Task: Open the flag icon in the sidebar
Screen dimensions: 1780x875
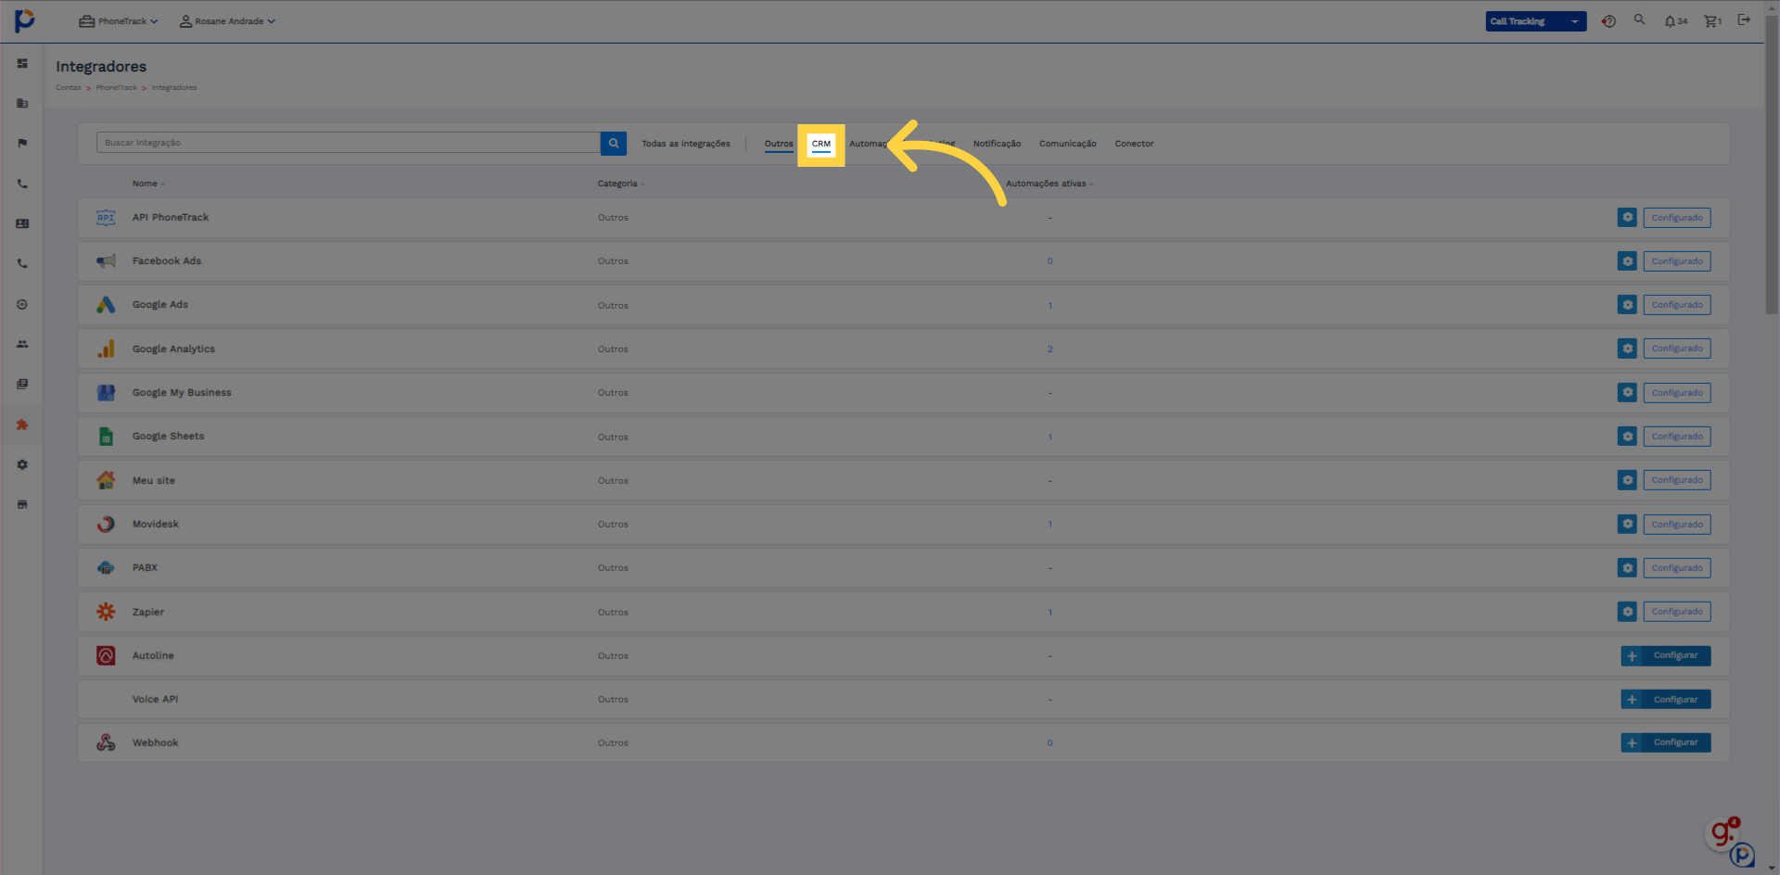Action: pos(22,143)
